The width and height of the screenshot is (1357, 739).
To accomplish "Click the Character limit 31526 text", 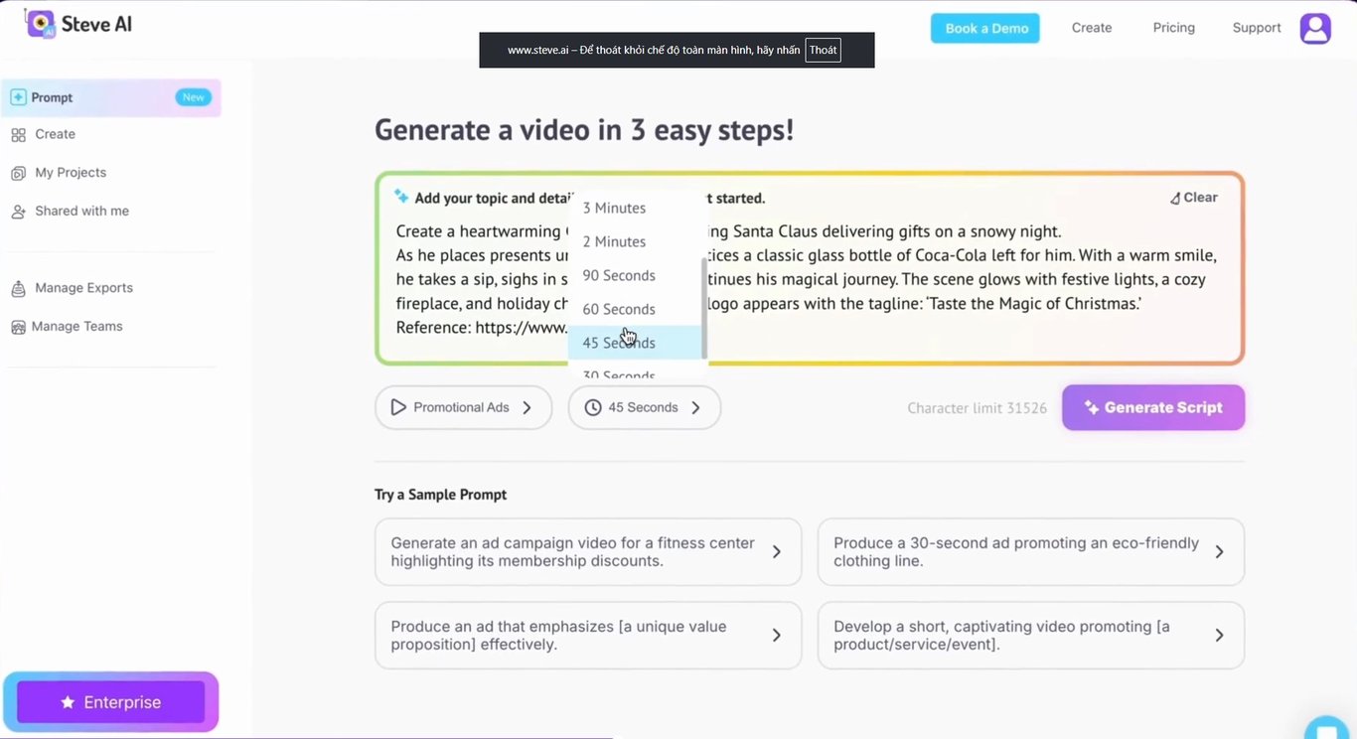I will click(977, 408).
